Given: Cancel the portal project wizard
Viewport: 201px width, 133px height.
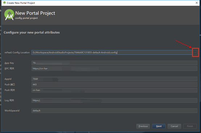Looking at the screenshot, I should coord(175,126).
